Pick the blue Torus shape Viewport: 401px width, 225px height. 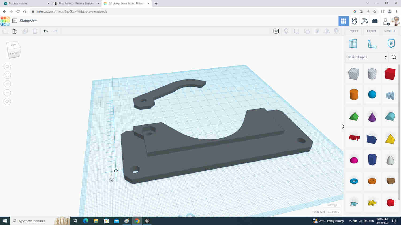pos(354,181)
